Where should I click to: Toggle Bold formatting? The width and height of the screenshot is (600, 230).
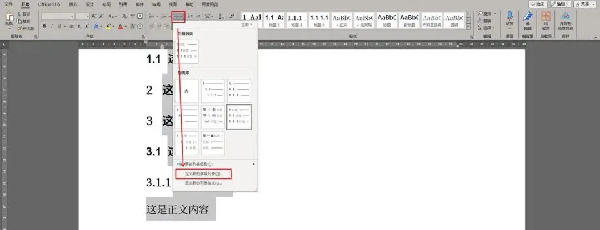[x=44, y=26]
